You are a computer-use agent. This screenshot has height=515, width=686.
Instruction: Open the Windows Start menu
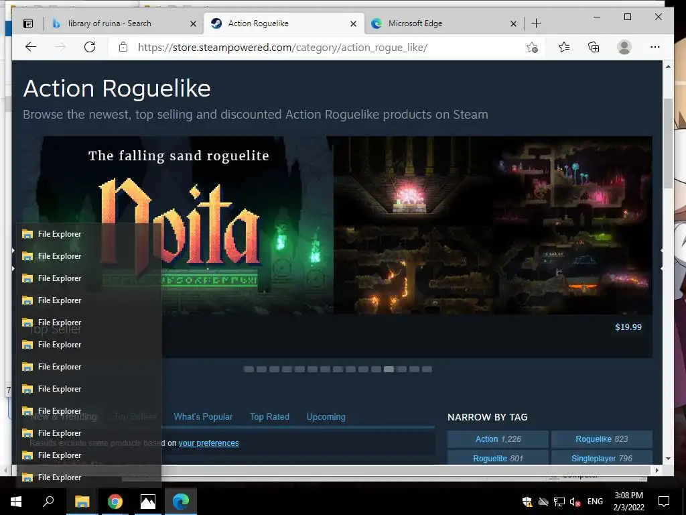[16, 501]
